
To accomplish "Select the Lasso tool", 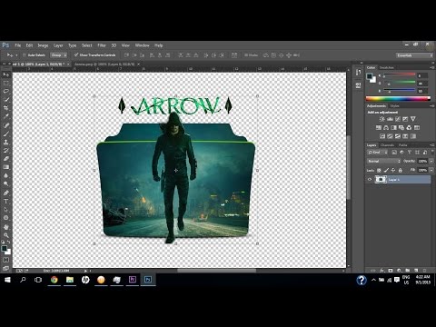I will [6, 91].
